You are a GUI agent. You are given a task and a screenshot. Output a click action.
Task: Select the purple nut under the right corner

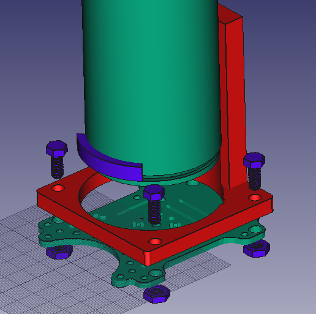click(257, 249)
